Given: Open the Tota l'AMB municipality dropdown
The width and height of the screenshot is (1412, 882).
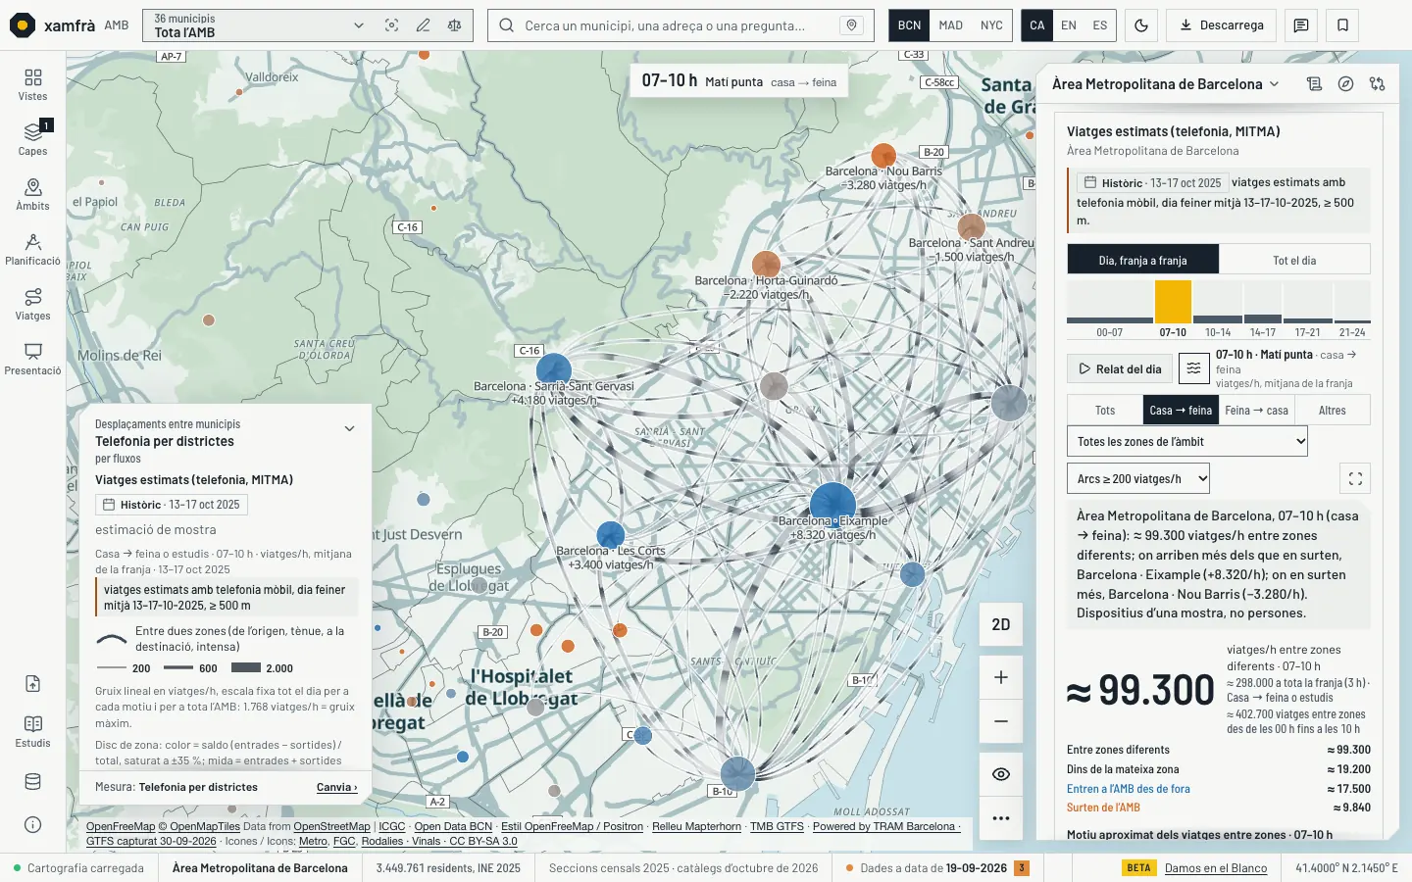Looking at the screenshot, I should point(259,25).
